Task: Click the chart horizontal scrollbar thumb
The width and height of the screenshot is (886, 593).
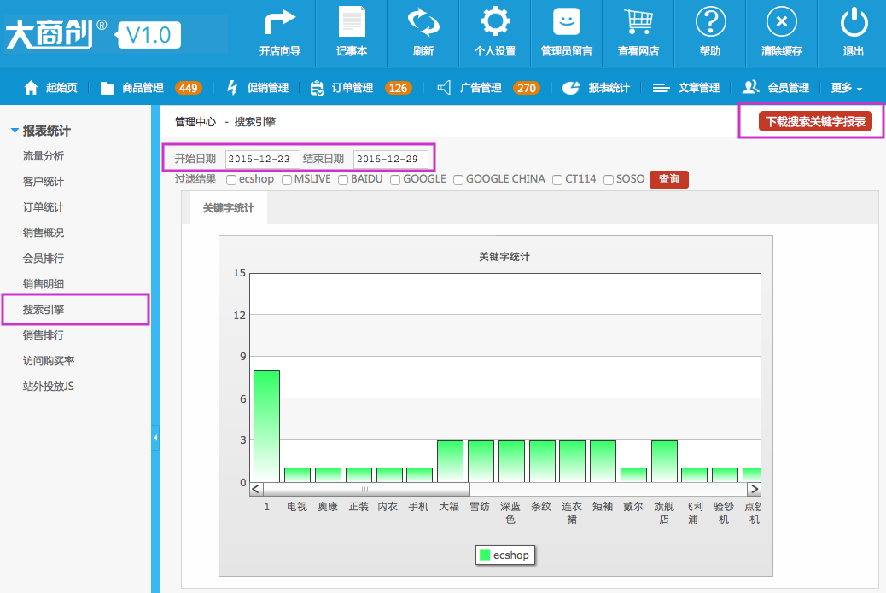Action: coord(366,489)
